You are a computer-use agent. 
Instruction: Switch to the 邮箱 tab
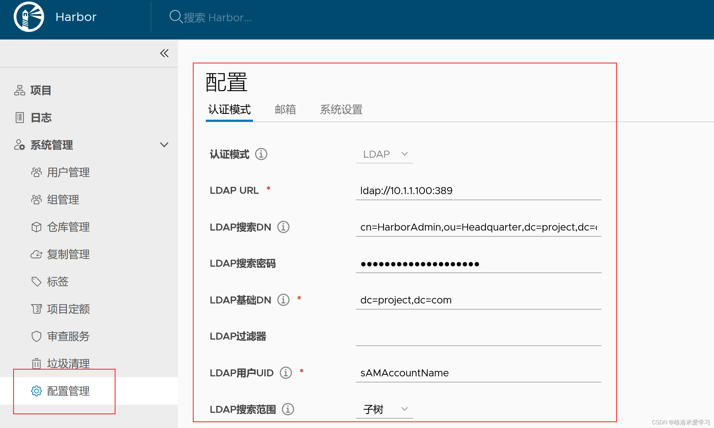(x=285, y=110)
